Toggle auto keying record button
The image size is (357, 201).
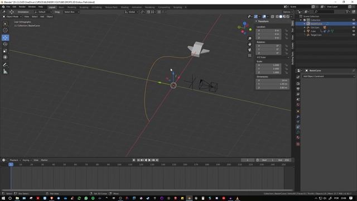pyautogui.click(x=134, y=160)
